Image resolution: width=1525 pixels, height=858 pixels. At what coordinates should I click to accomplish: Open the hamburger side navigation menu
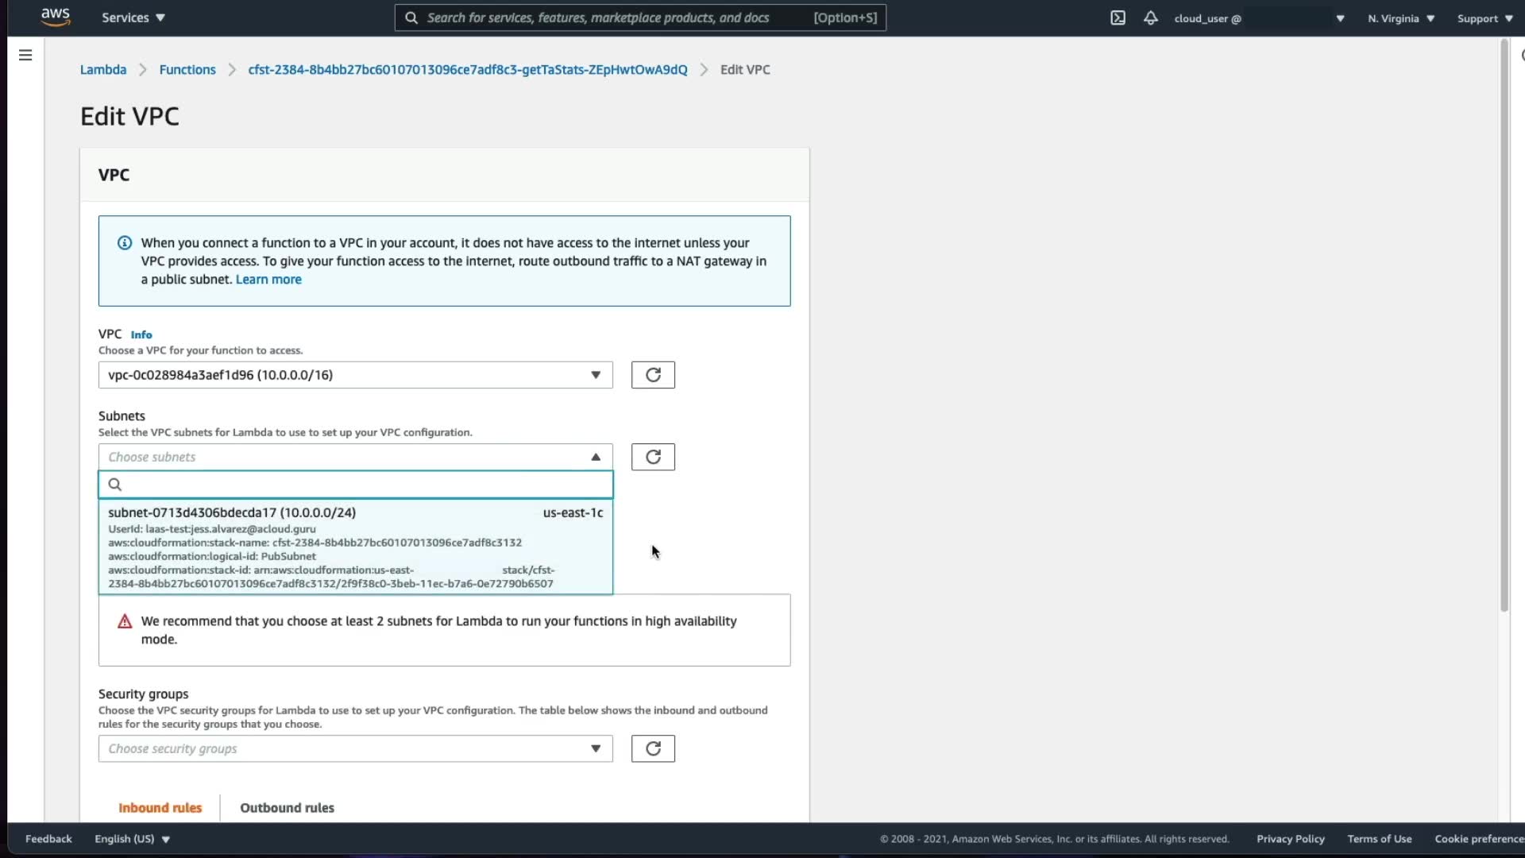click(25, 55)
